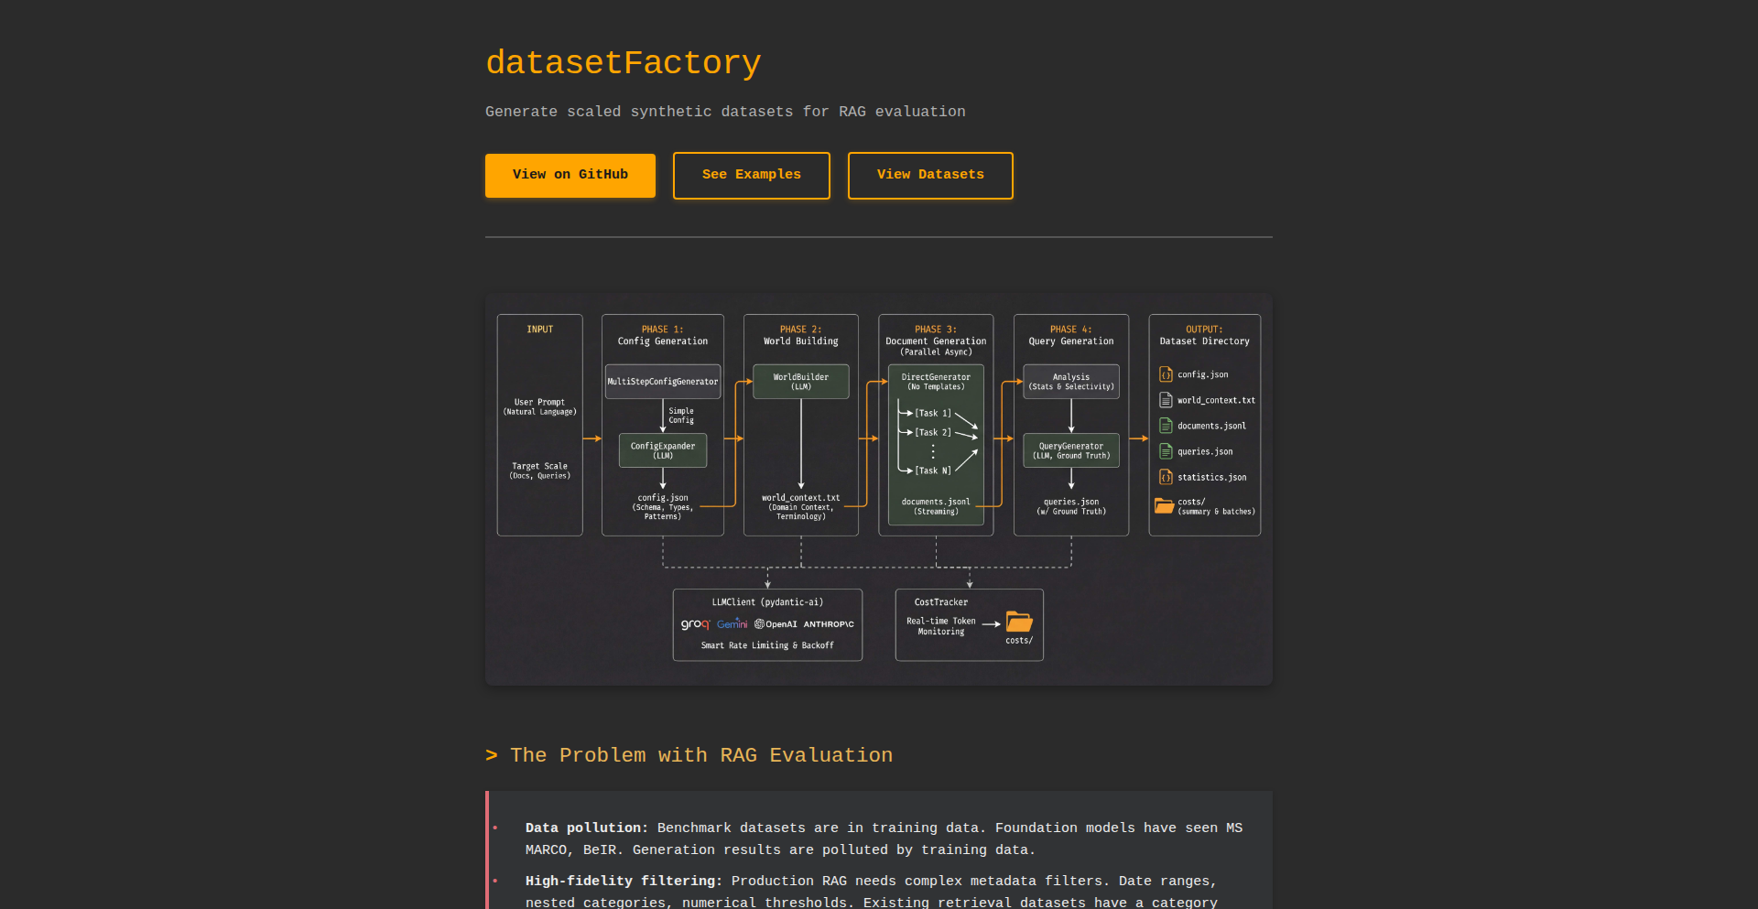Screen dimensions: 1758x909
Task: Click the Gemini logo in LLMClient box
Action: (x=732, y=624)
